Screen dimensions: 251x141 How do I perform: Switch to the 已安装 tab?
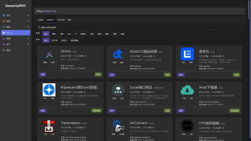40,20
